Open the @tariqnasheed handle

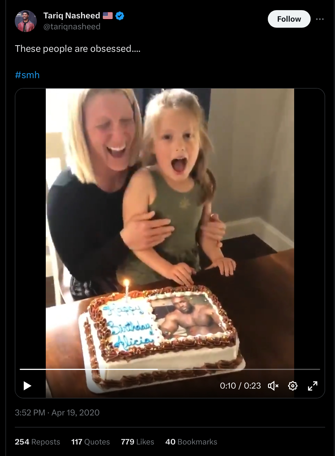pos(72,27)
